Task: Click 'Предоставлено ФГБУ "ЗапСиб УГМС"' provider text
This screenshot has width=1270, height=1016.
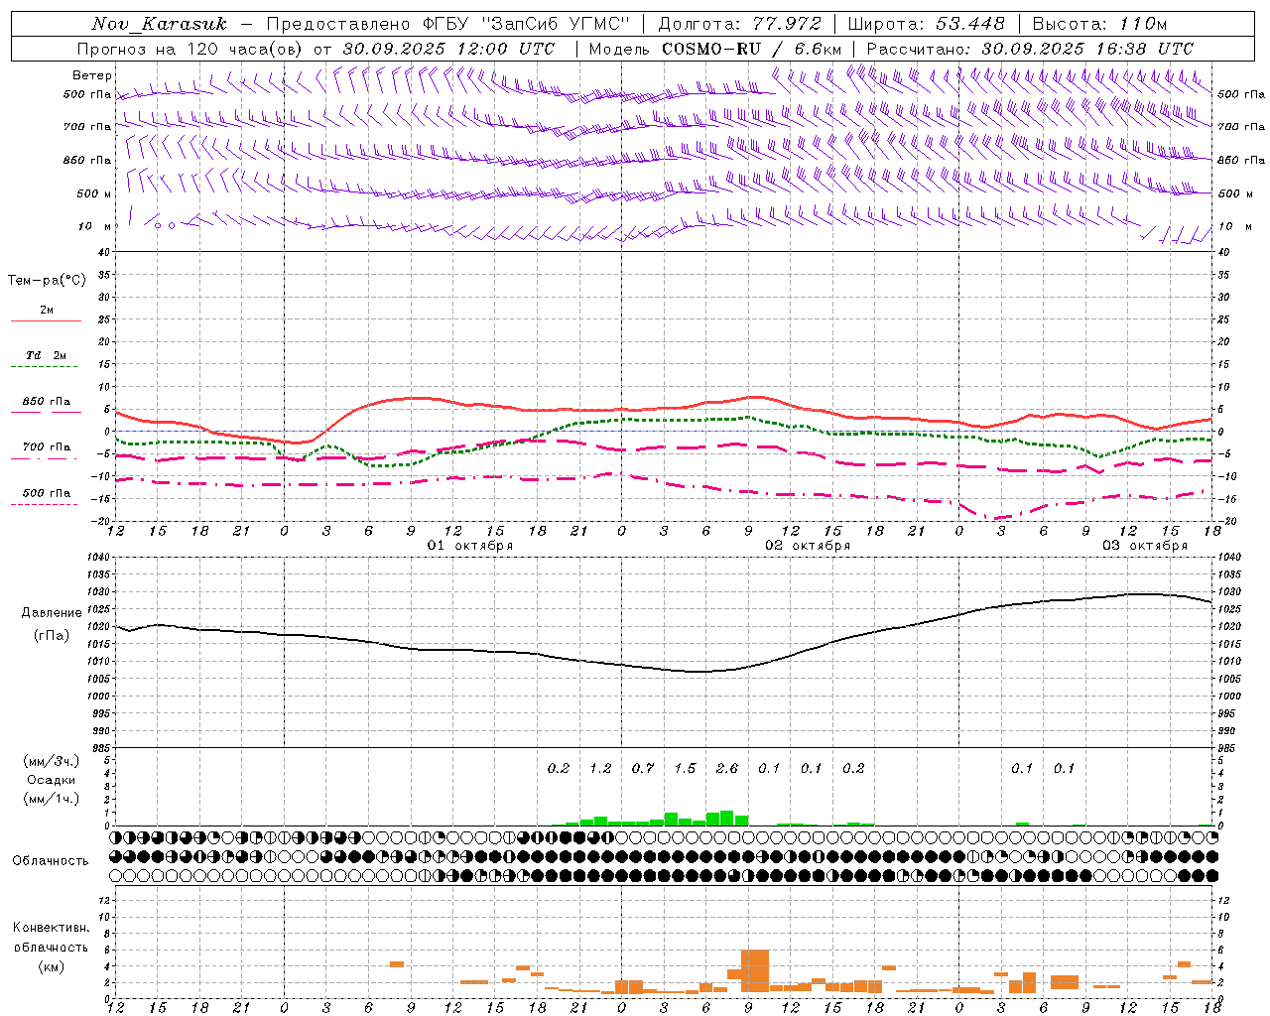Action: [448, 24]
